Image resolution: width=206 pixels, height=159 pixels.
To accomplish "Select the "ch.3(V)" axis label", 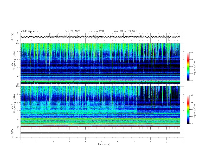I will tap(12, 133).
